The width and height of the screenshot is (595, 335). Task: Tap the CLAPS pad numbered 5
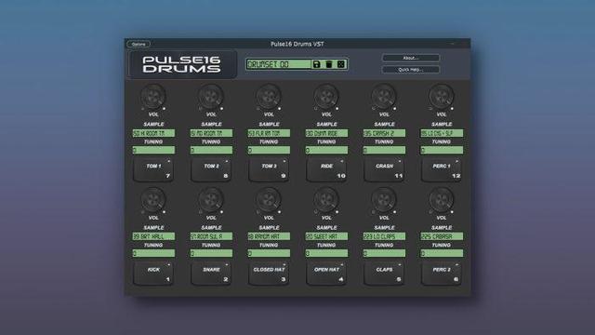(384, 274)
